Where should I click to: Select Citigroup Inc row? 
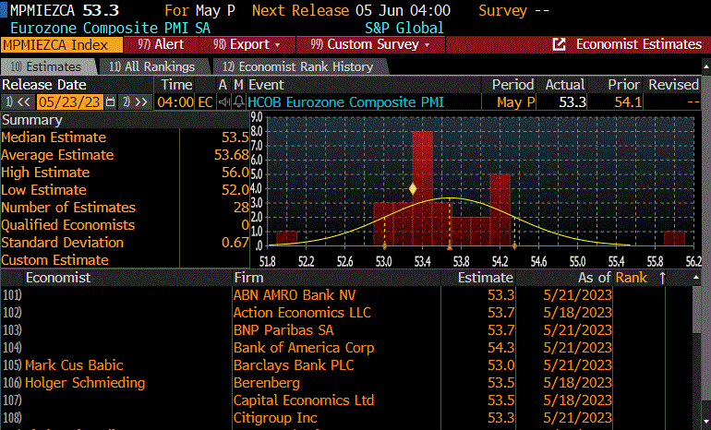pyautogui.click(x=347, y=418)
